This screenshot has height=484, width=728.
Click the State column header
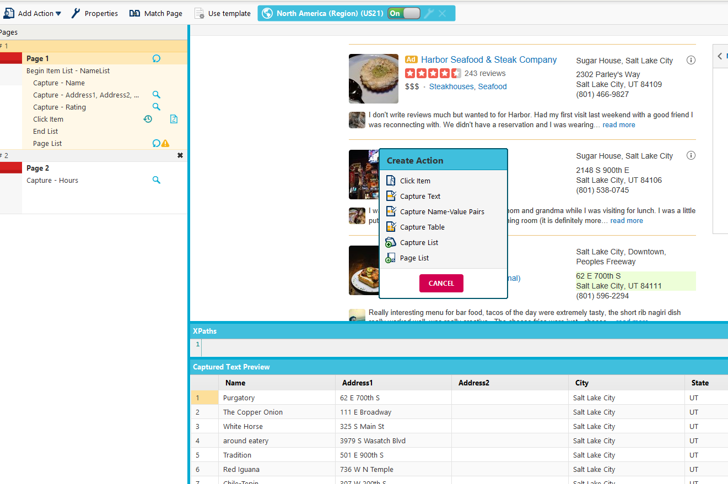click(707, 383)
